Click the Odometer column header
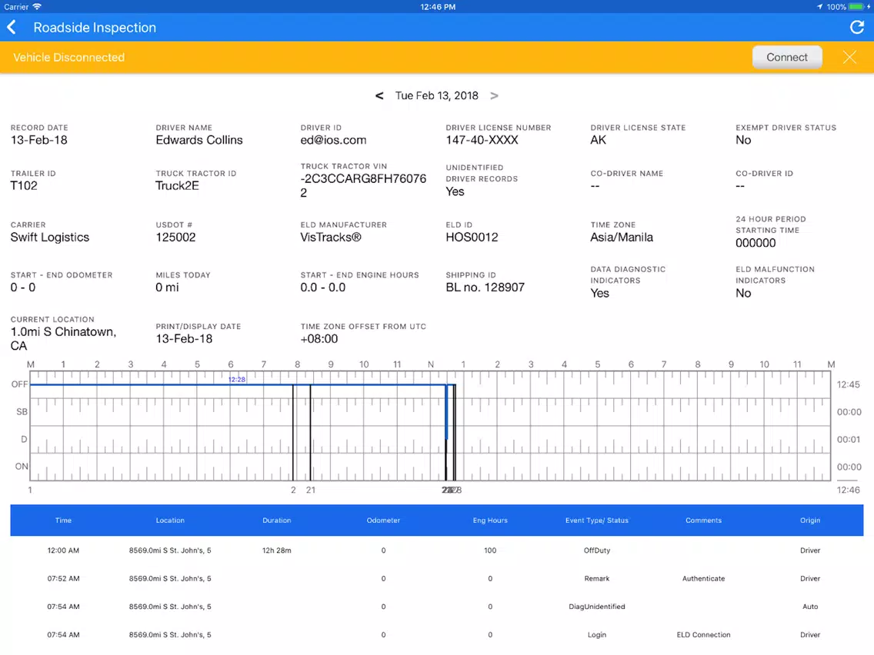 point(383,520)
